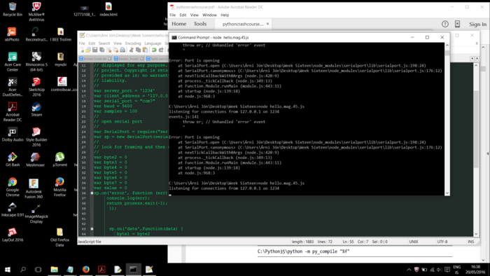Click the Task View taskbar button

[38, 269]
